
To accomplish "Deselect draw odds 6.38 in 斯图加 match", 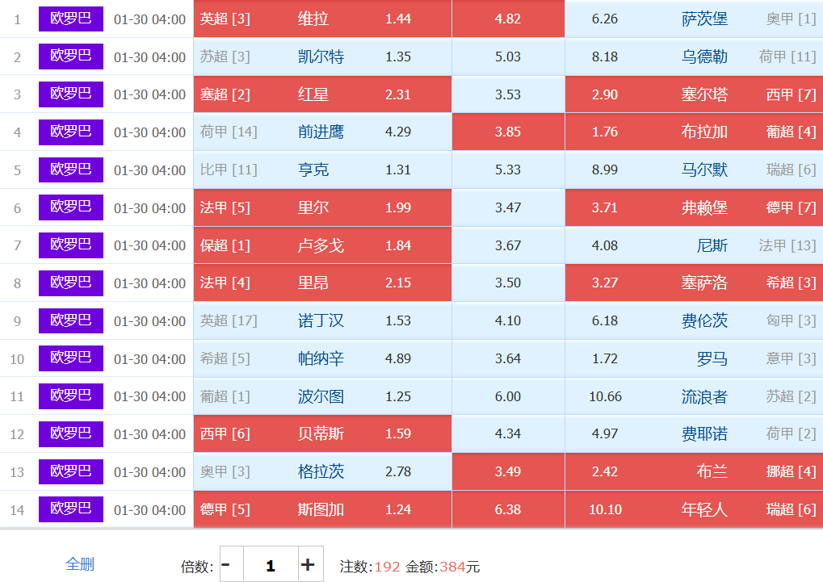I will pyautogui.click(x=508, y=509).
